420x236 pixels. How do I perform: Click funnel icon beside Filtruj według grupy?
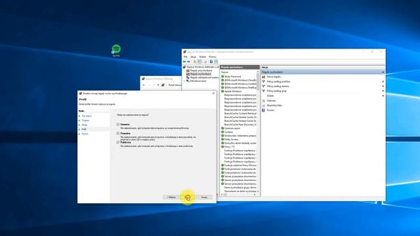[x=264, y=91]
